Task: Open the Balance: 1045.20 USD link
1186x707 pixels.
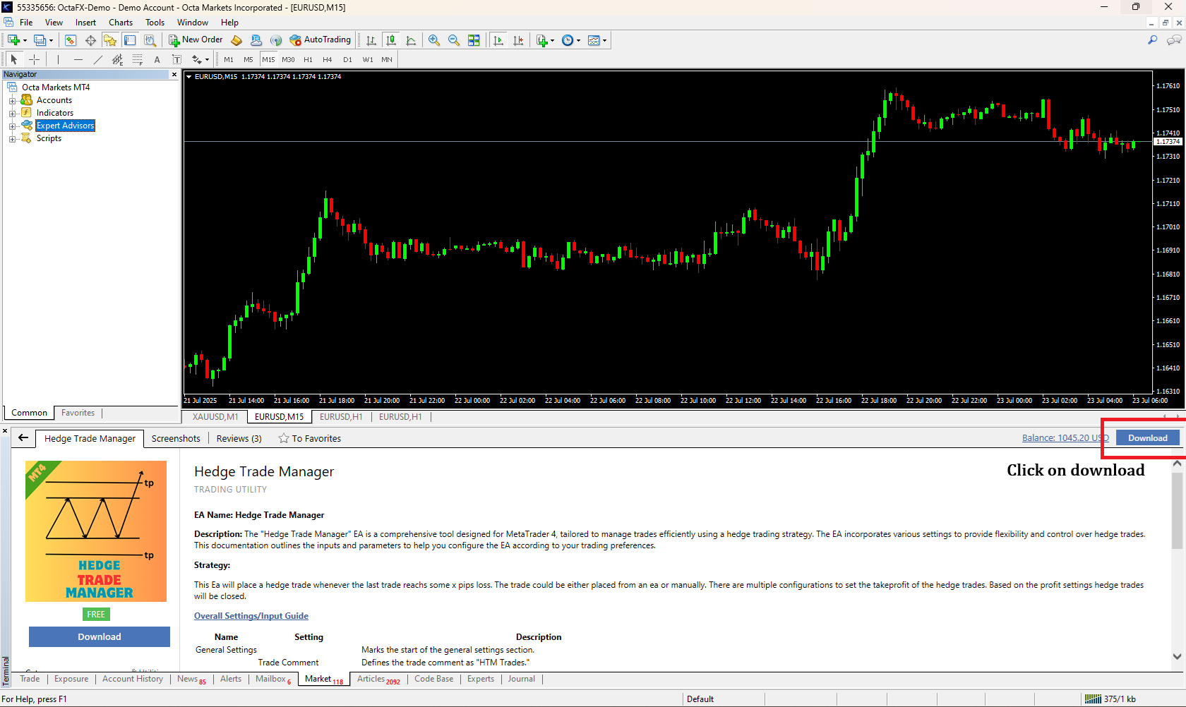Action: click(1065, 438)
